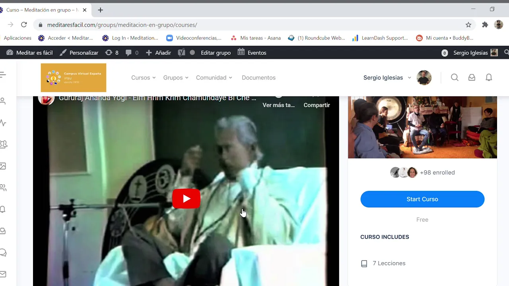
Task: Open Chrome profile avatar
Action: pos(499,25)
